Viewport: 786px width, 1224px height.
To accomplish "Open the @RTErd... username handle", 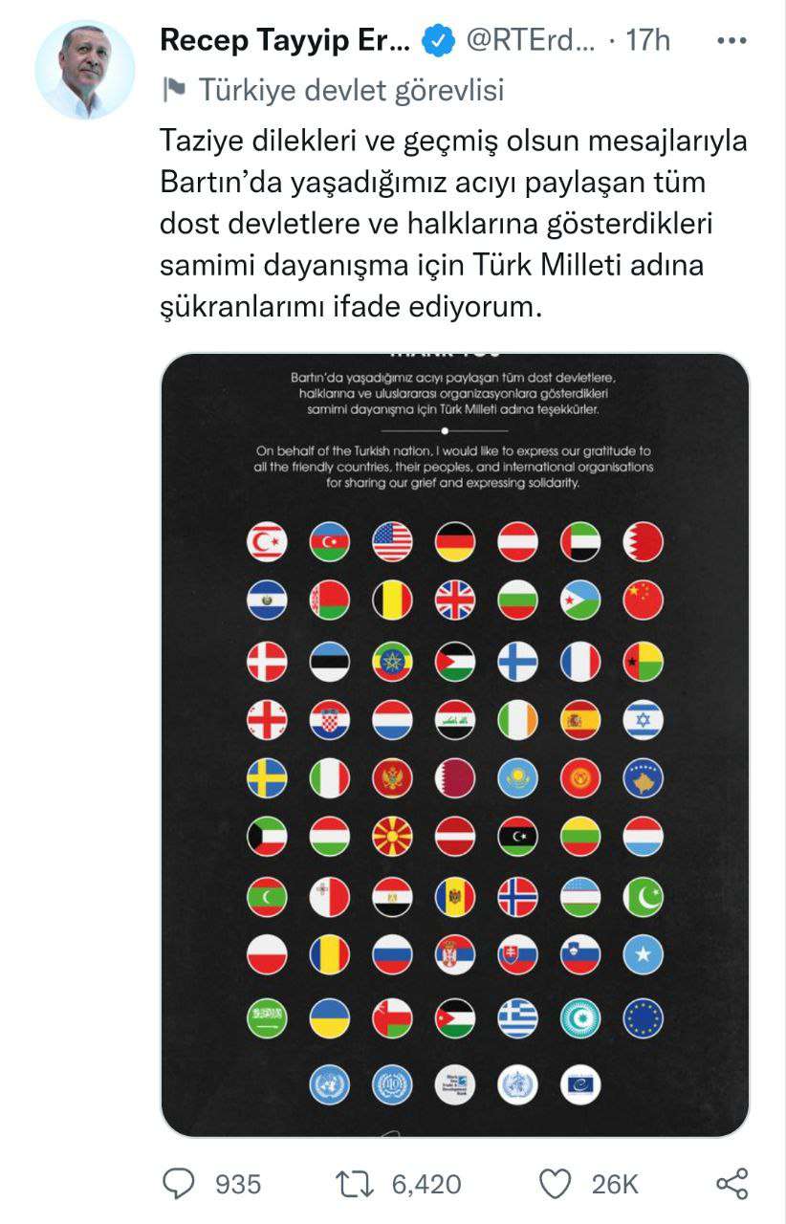I will pos(532,40).
